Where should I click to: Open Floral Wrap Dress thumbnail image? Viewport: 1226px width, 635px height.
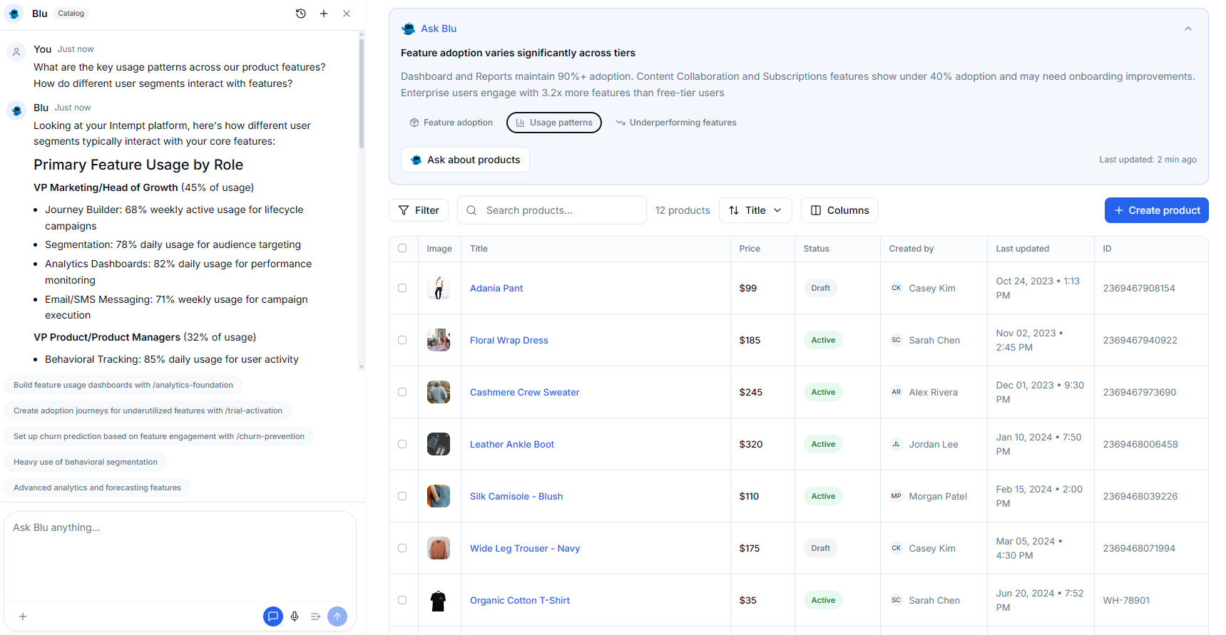[439, 340]
